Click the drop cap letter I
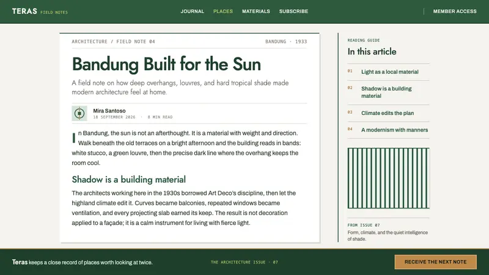The height and width of the screenshot is (275, 489). pyautogui.click(x=74, y=138)
